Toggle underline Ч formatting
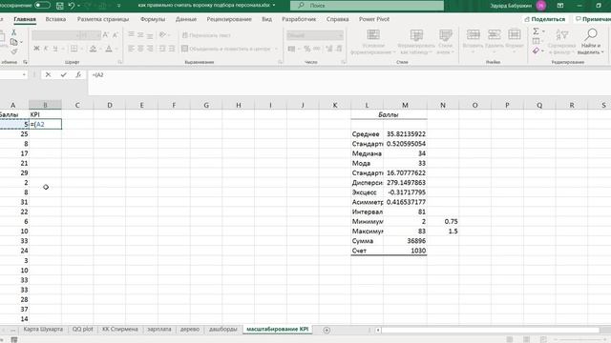 click(55, 49)
